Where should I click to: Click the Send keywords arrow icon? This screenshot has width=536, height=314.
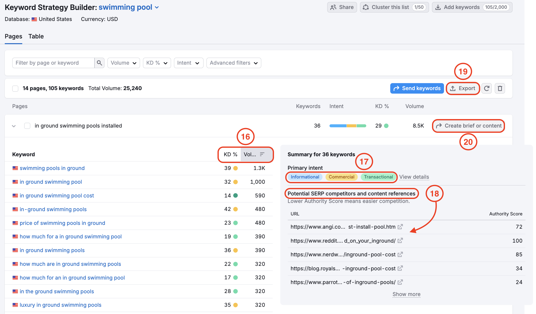[x=397, y=88]
